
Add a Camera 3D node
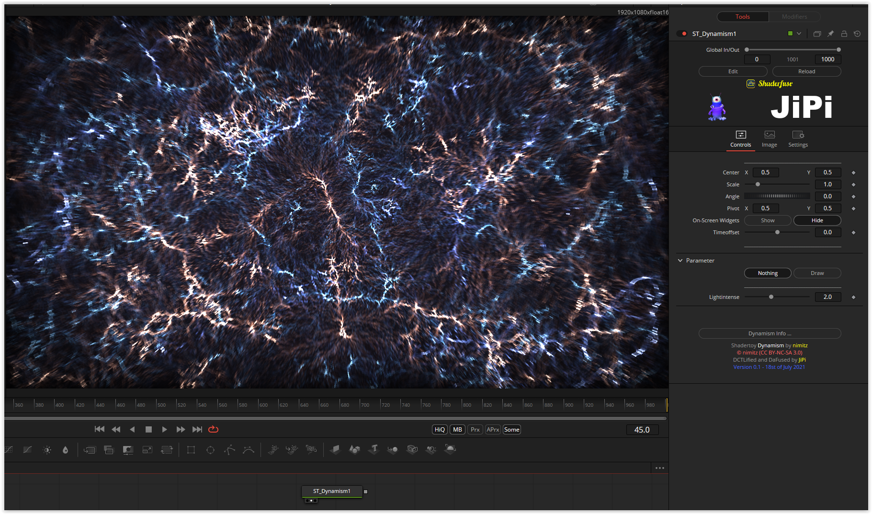pos(412,449)
